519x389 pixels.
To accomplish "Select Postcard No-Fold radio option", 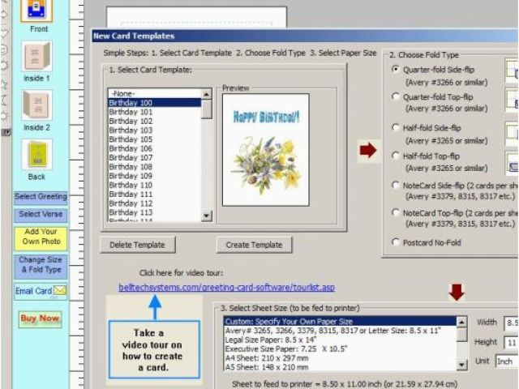I will pos(396,242).
